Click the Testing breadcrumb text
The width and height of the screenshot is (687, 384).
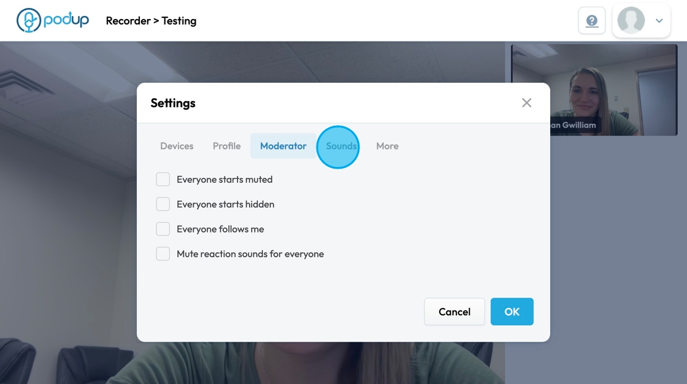178,21
